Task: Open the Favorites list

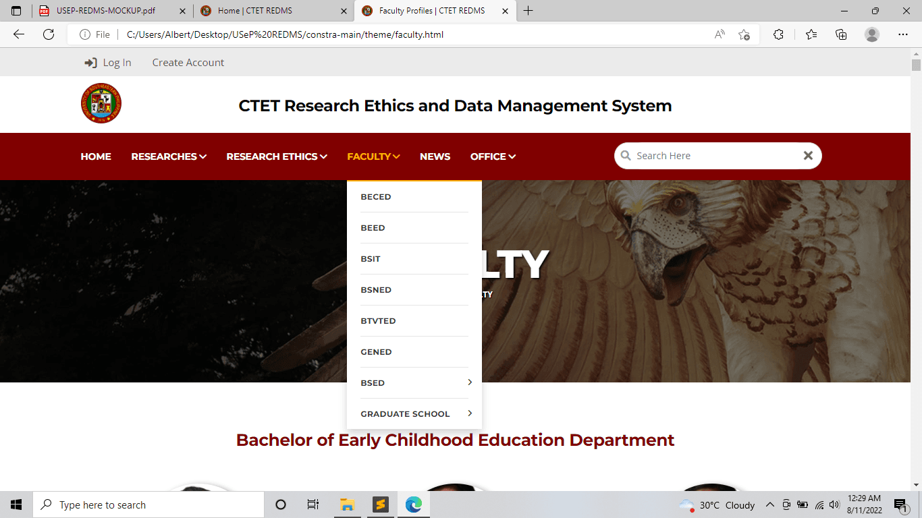Action: coord(811,34)
